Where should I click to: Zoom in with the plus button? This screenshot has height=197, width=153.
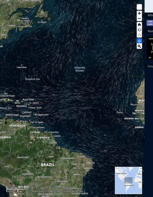(x=139, y=13)
